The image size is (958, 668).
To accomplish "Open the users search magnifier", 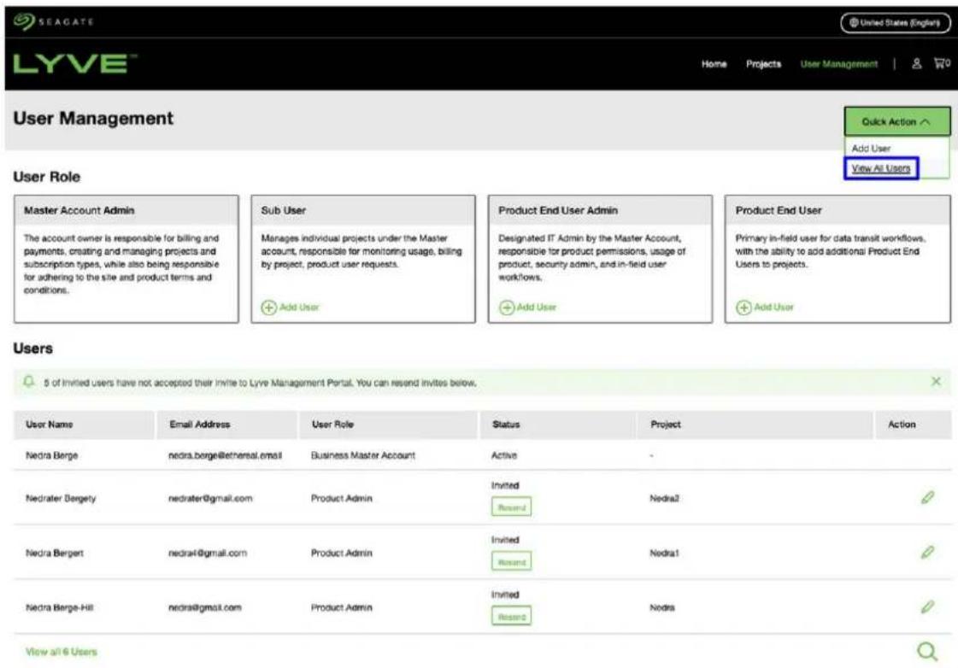I will tap(927, 652).
